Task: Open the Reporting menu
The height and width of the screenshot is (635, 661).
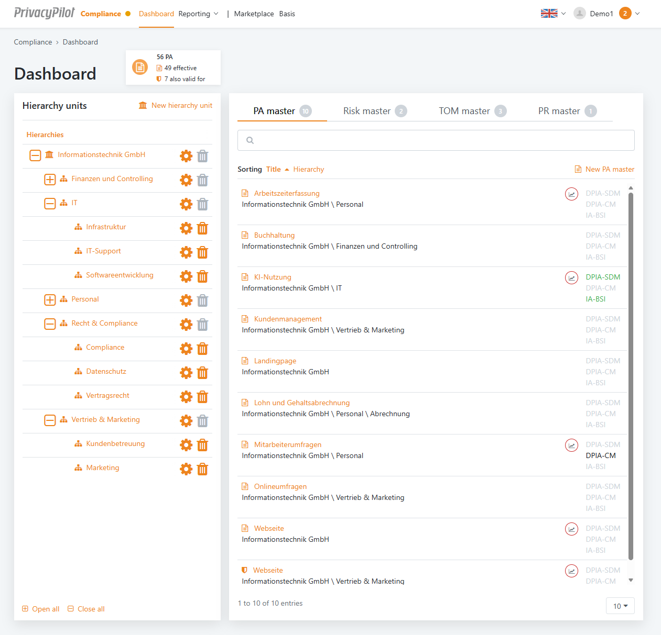Action: (x=198, y=14)
